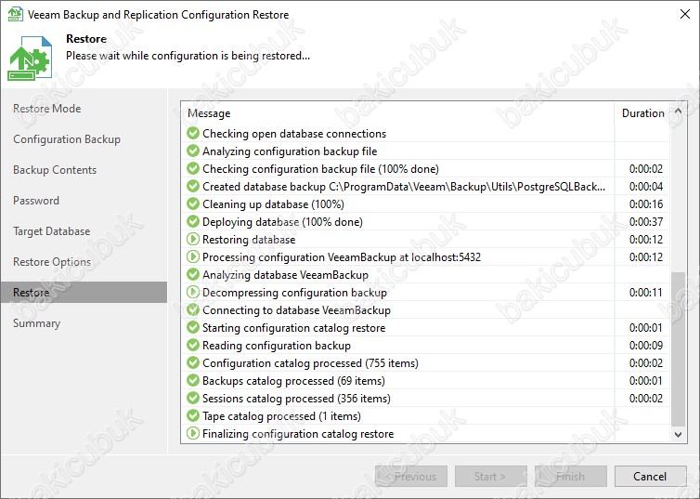
Task: Click status icon for Checking open database connections
Action: coord(193,133)
